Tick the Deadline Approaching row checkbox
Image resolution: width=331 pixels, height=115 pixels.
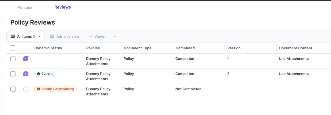(x=13, y=89)
